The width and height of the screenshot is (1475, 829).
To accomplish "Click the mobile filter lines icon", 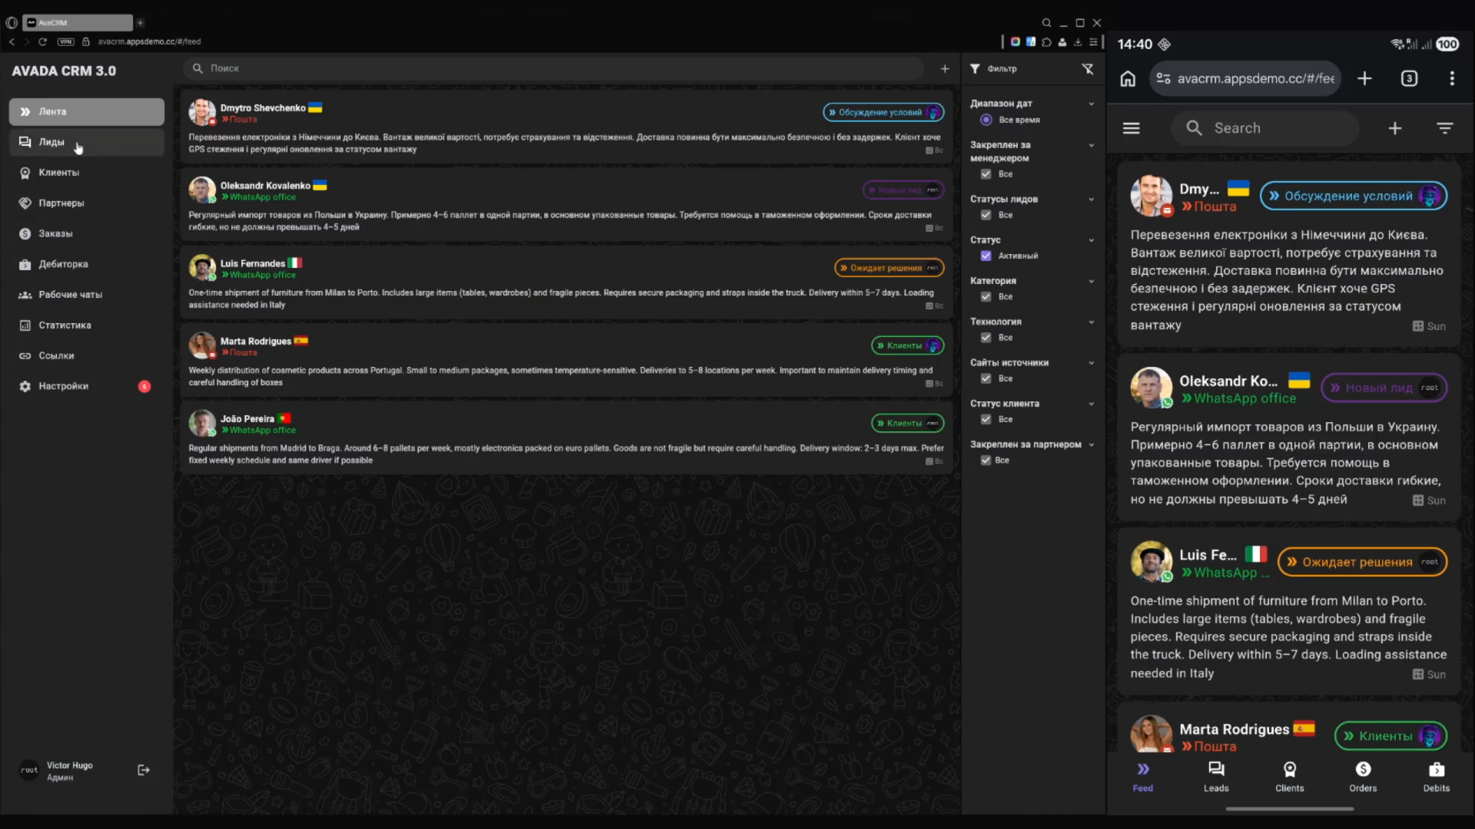I will 1444,128.
